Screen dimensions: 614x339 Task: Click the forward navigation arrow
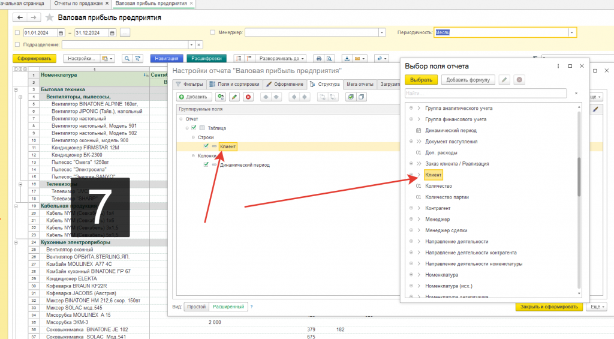point(34,17)
